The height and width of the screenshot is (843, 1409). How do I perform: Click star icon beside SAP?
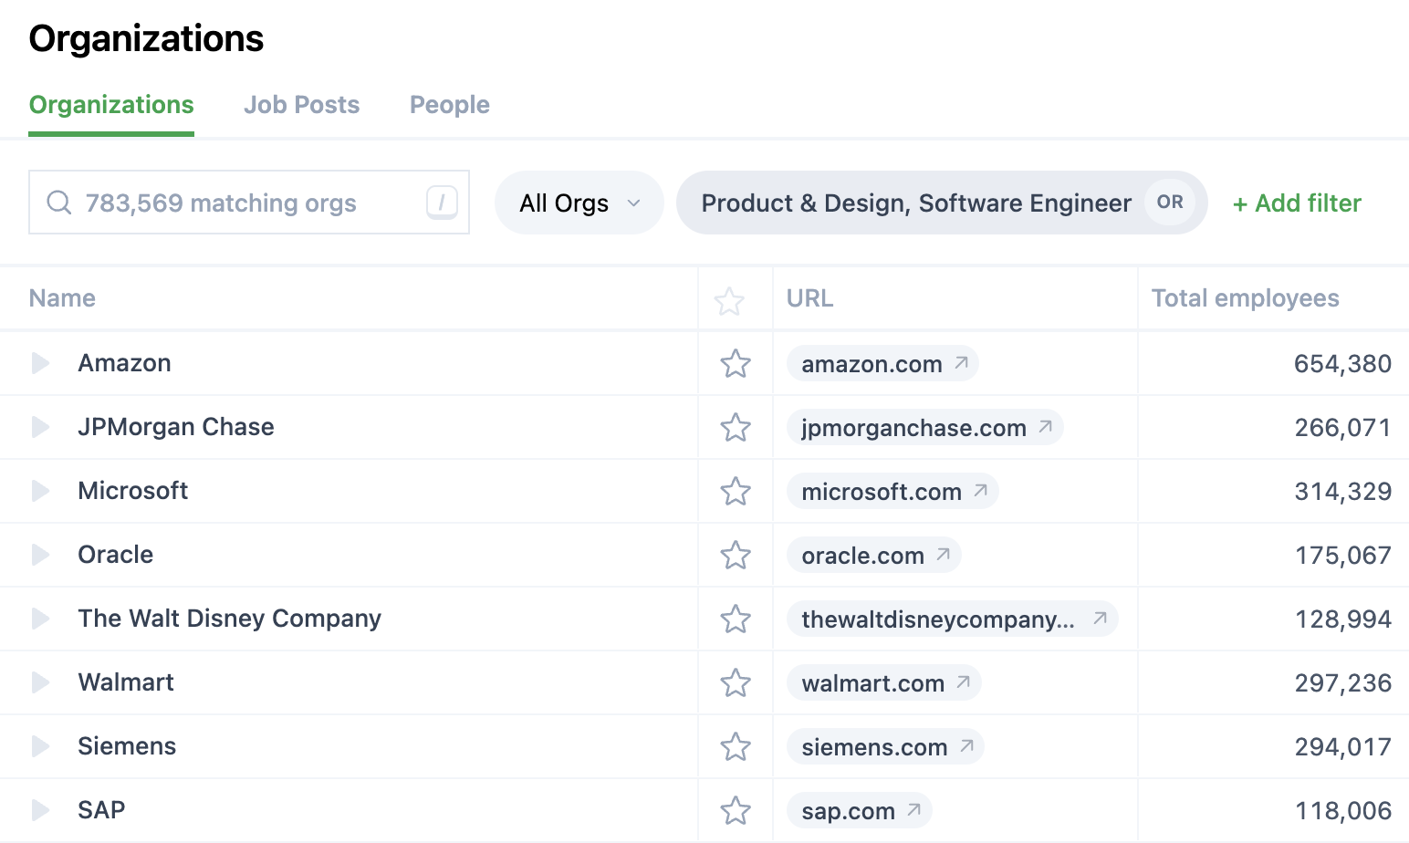click(735, 811)
